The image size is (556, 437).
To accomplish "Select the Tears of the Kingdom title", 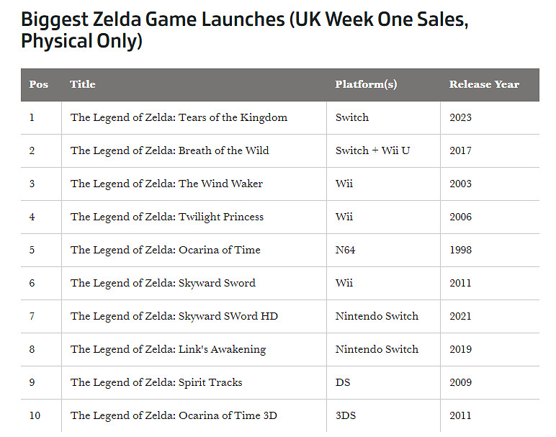I will (179, 117).
